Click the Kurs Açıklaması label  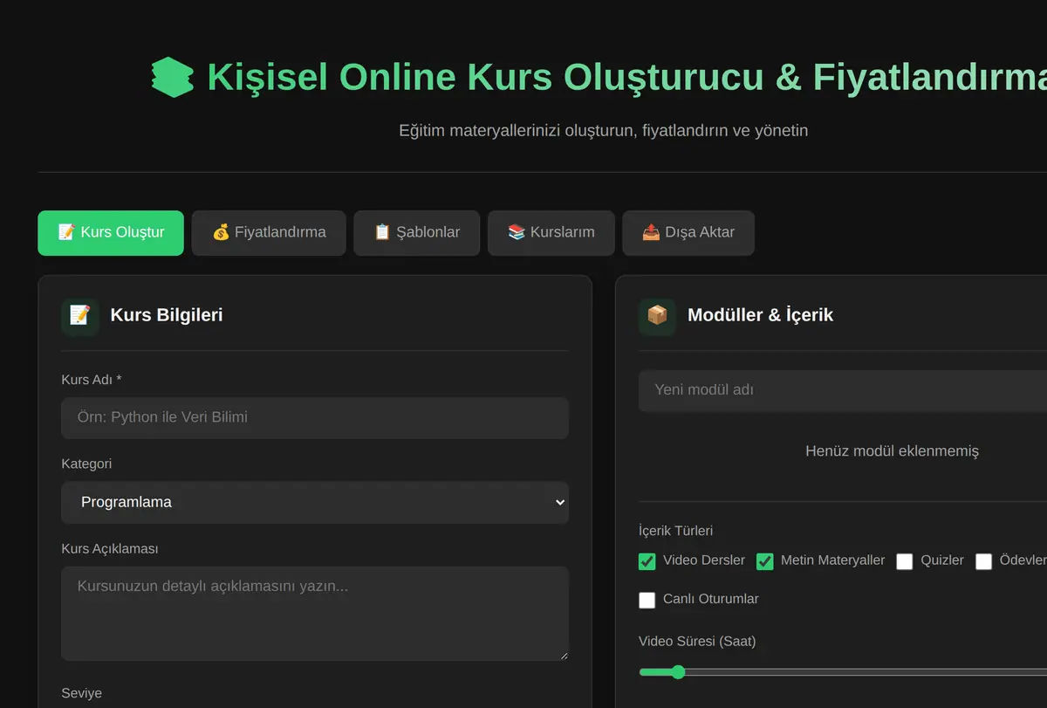click(x=109, y=549)
